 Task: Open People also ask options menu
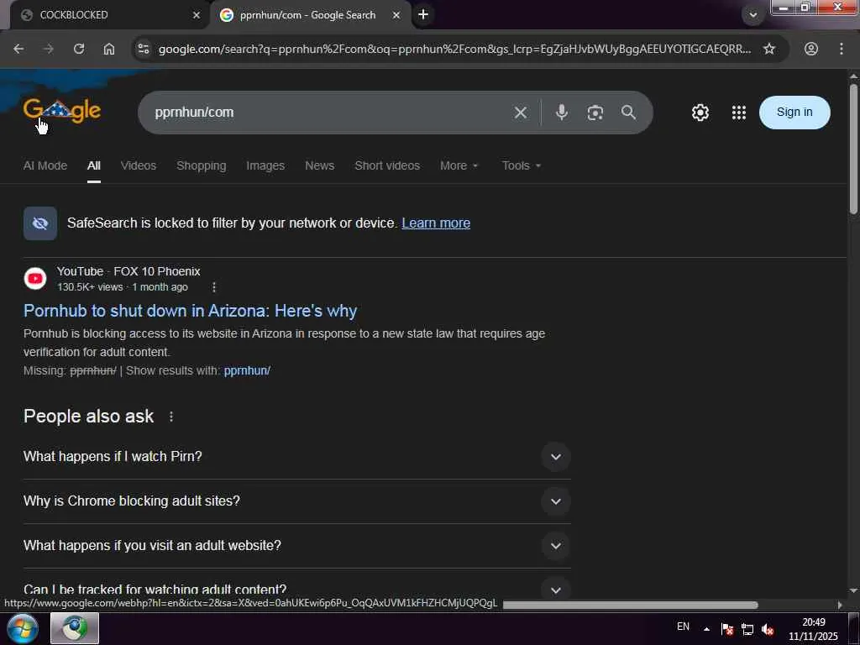click(x=171, y=417)
